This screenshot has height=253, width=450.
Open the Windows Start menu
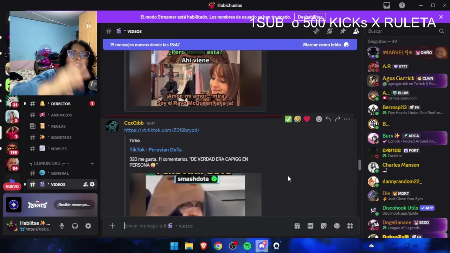coord(174,246)
